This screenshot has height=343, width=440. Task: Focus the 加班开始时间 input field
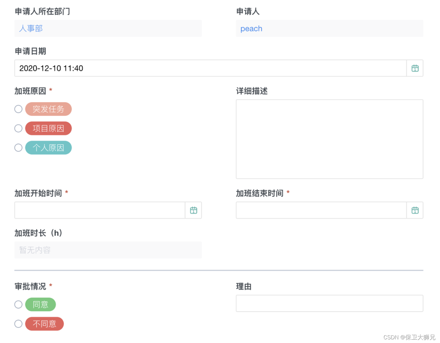pos(100,210)
